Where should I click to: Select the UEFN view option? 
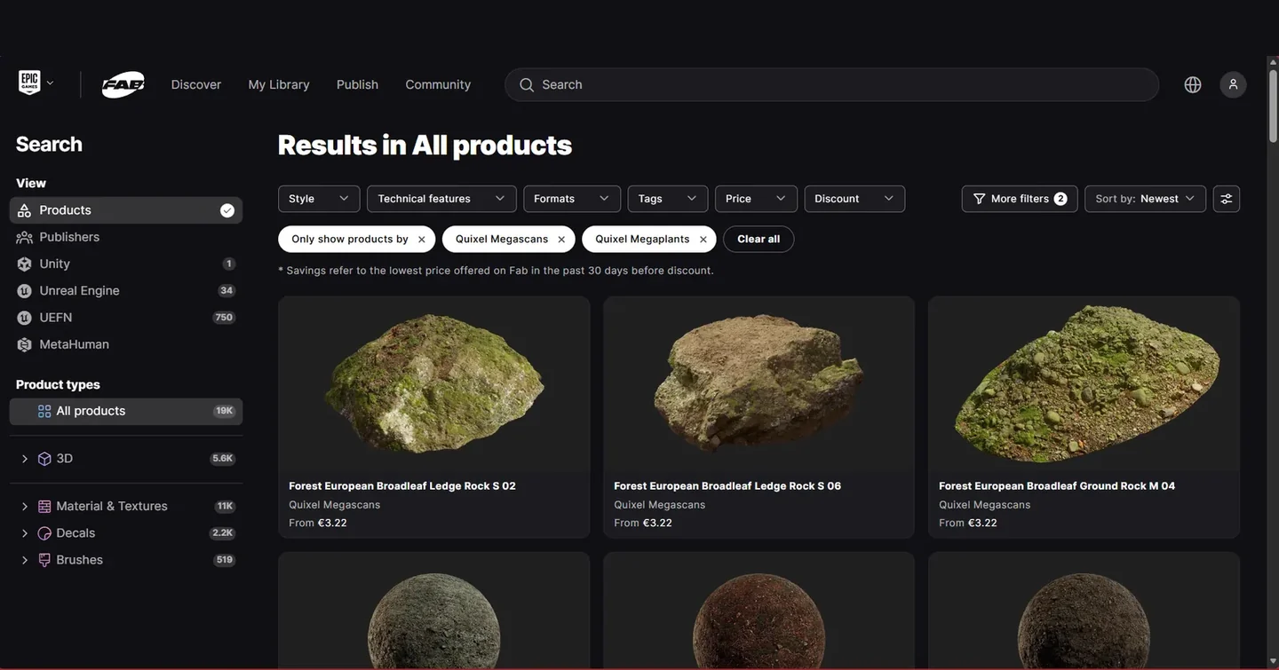(125, 317)
